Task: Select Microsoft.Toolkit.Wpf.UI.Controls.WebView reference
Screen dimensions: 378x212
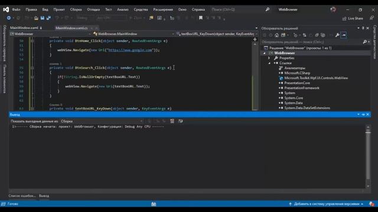Action: coord(316,78)
